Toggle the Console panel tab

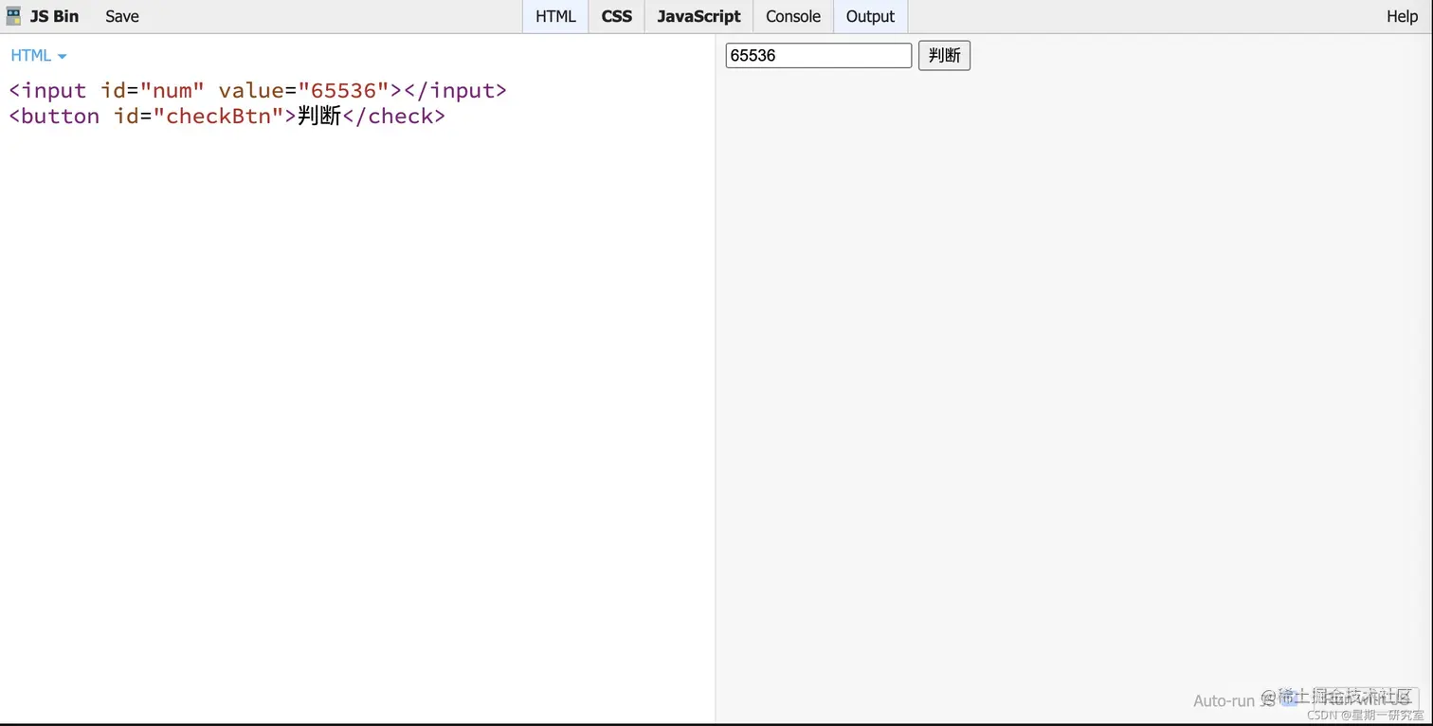click(793, 16)
